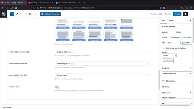
Task: Redo the last change
Action: pyautogui.click(x=26, y=14)
